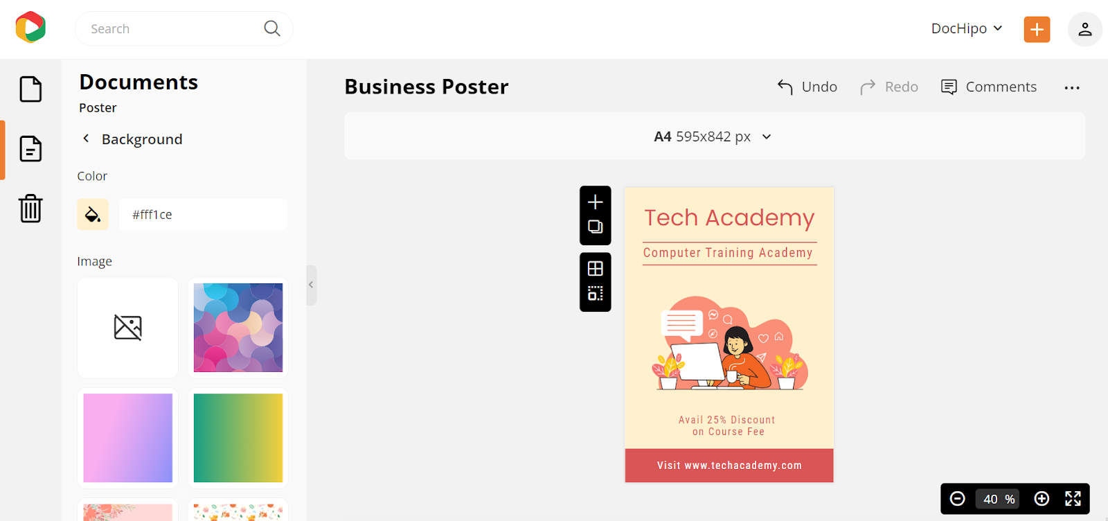Zoom out with the minus icon
1108x521 pixels.
coord(958,499)
